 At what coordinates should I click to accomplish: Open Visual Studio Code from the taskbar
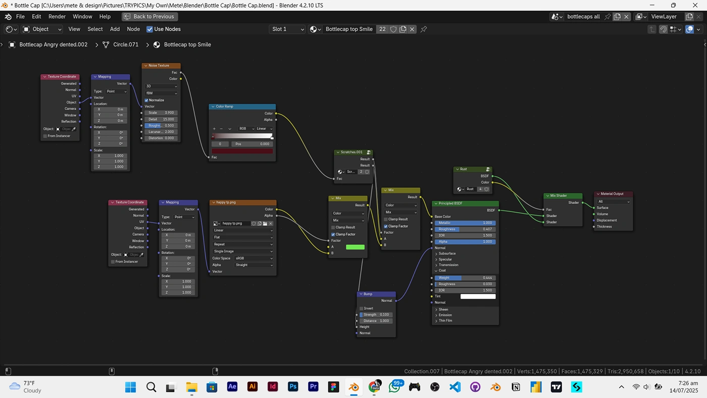coord(455,387)
